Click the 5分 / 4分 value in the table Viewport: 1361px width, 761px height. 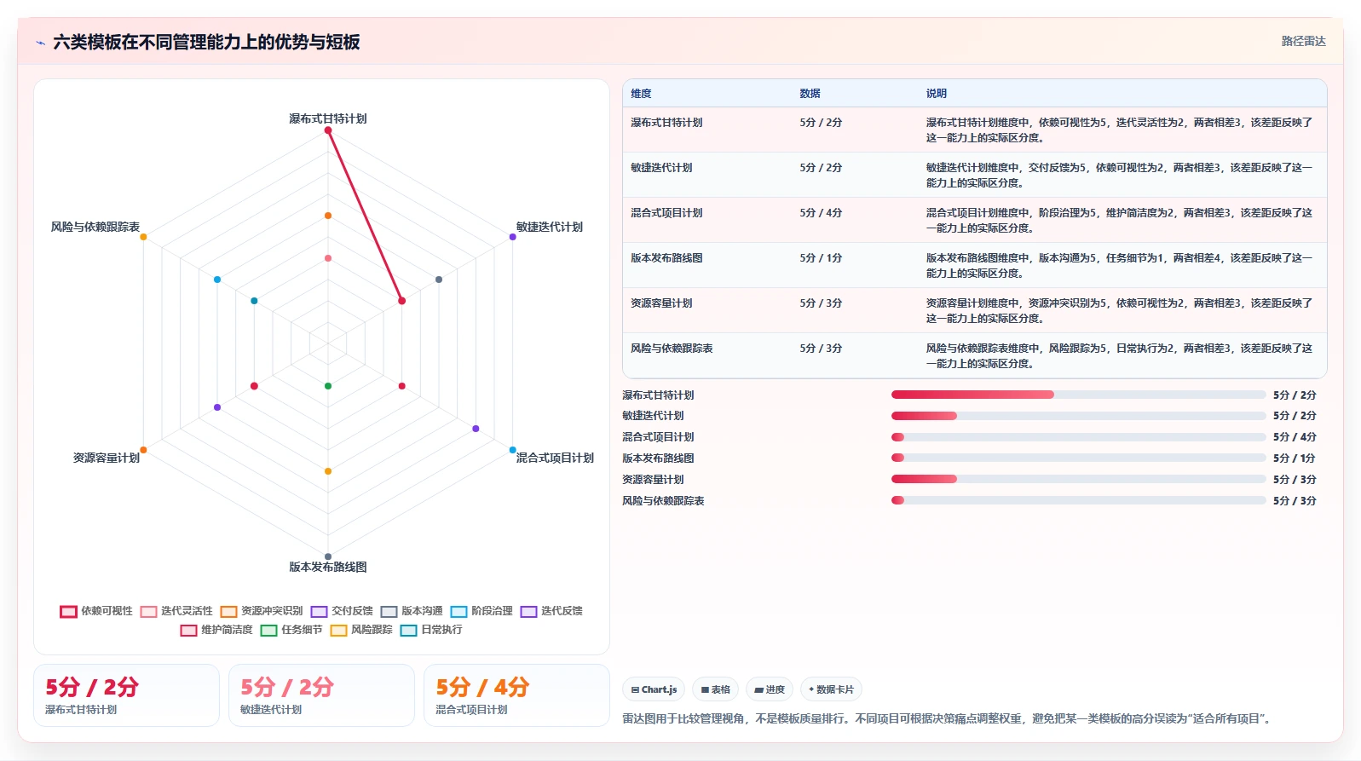[821, 213]
